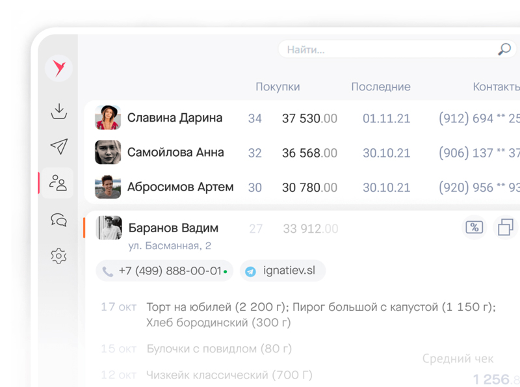Click the red bird logo icon
Viewport: 520px width, 387px height.
tap(58, 68)
